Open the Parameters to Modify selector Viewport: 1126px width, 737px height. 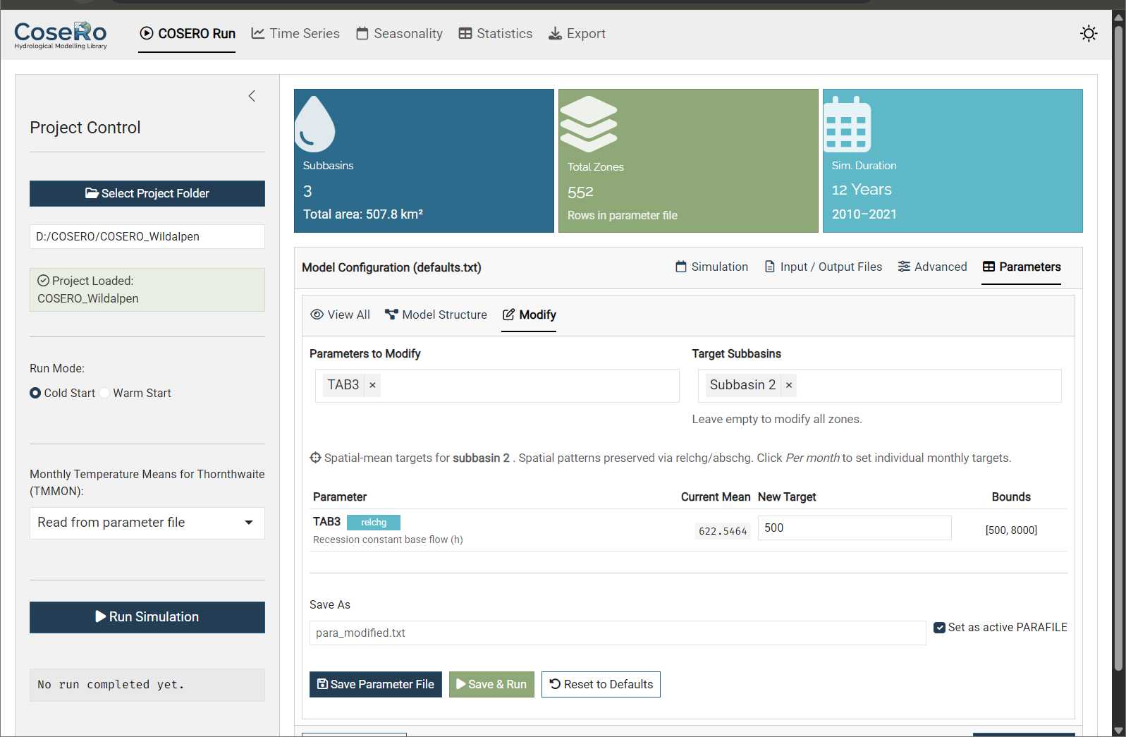(x=529, y=386)
